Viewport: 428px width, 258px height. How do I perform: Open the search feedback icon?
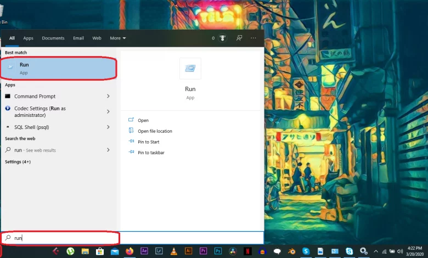239,38
